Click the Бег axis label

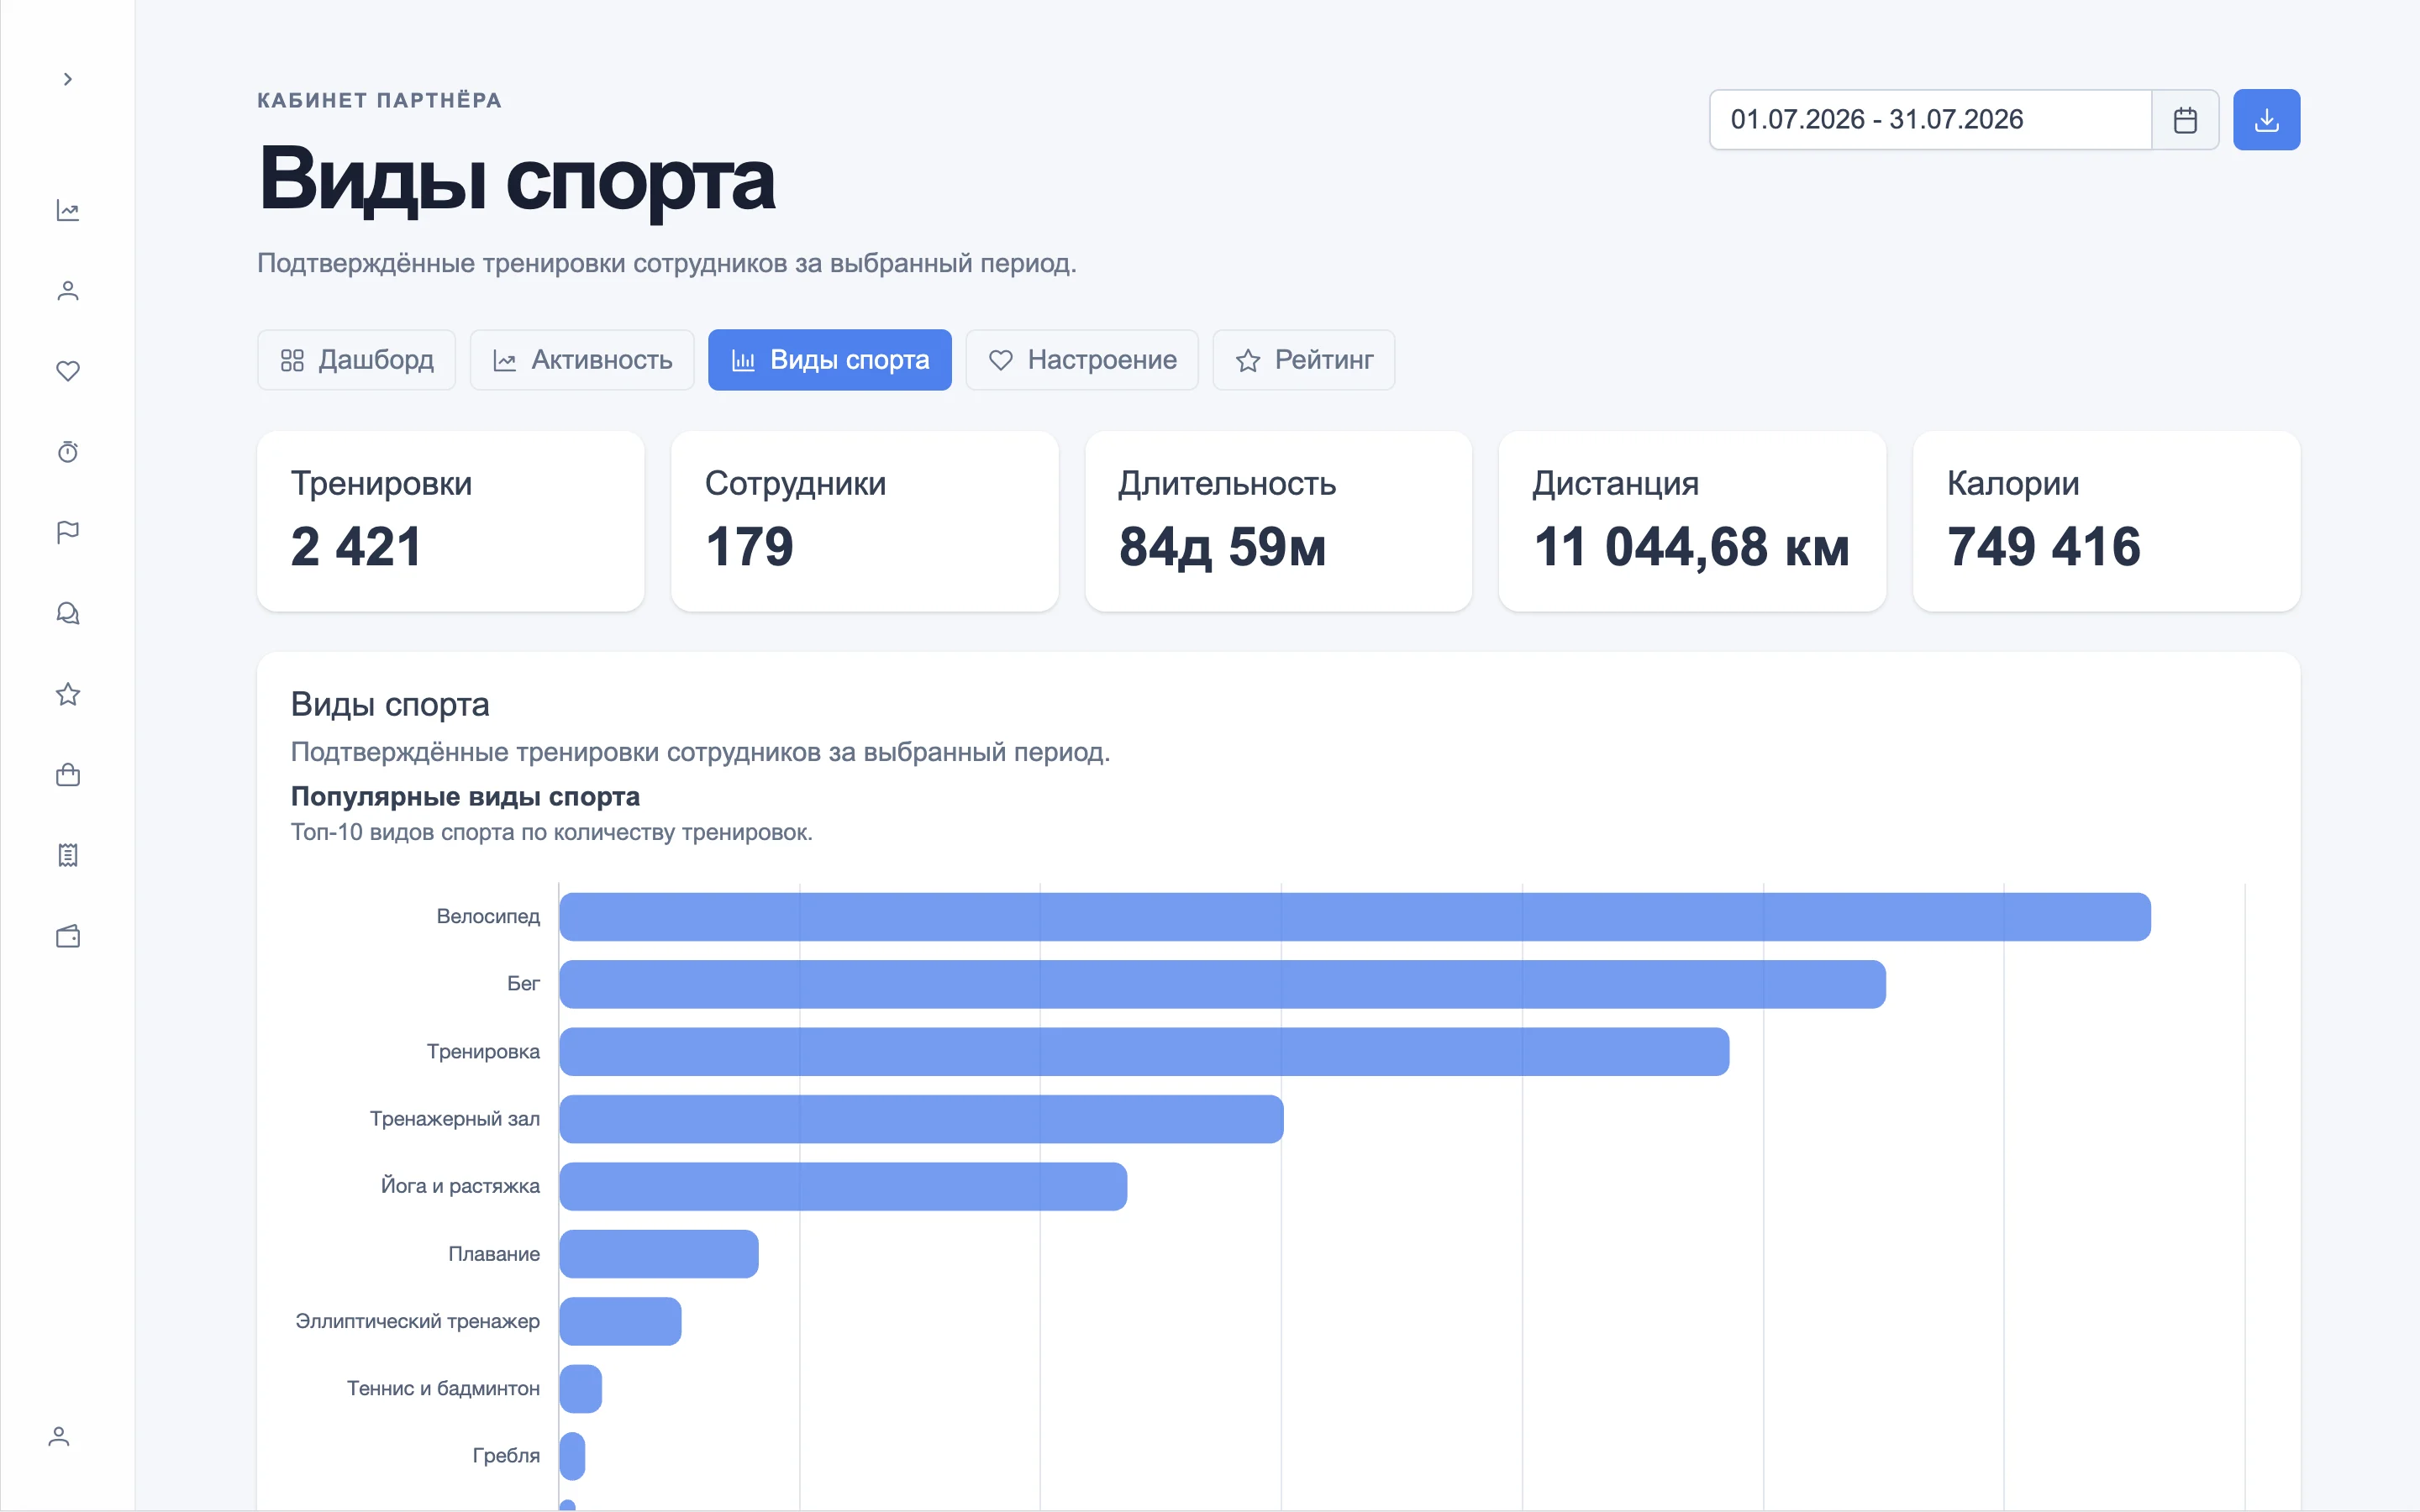click(523, 984)
